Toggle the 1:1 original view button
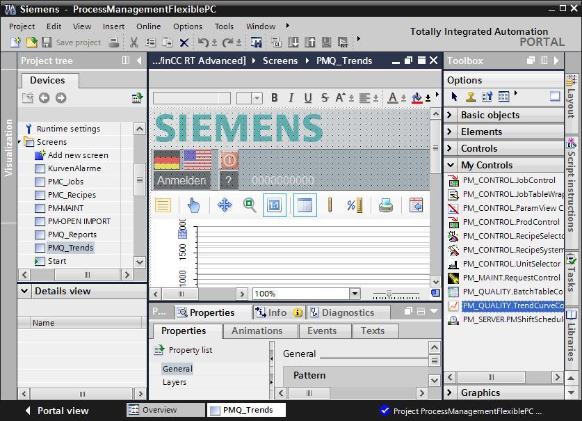582x421 pixels. (x=274, y=205)
